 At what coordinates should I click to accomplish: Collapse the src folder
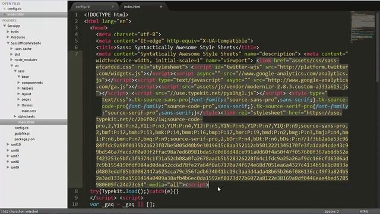(x=11, y=65)
